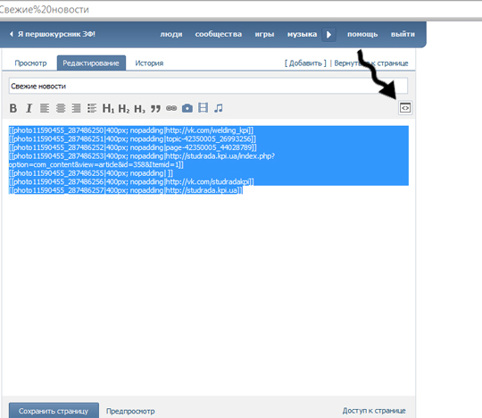Center-align text in the editor toolbar
Image resolution: width=482 pixels, height=418 pixels.
(x=61, y=108)
